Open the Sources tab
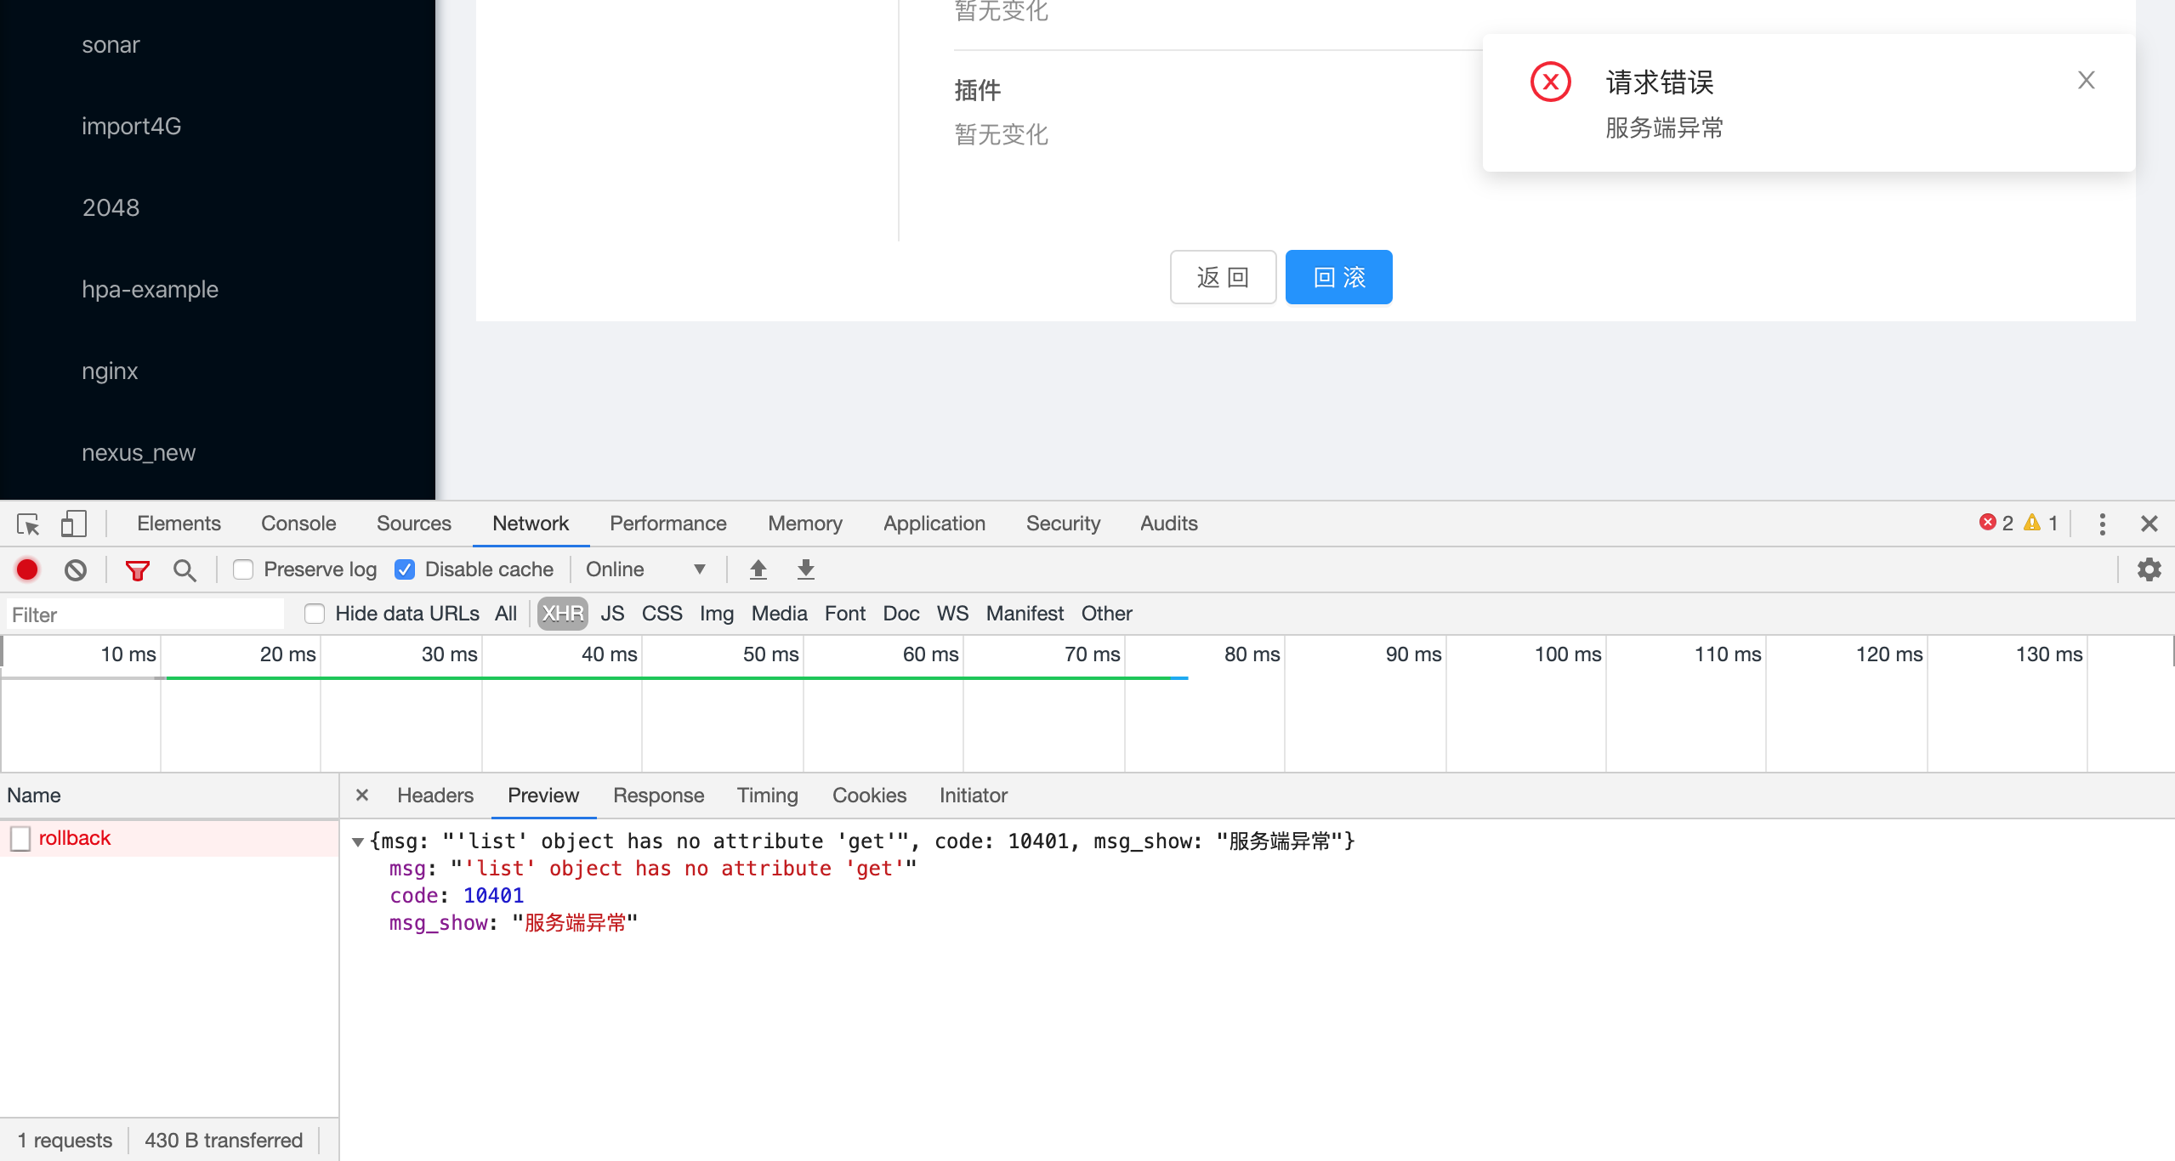Image resolution: width=2175 pixels, height=1161 pixels. (x=414, y=524)
